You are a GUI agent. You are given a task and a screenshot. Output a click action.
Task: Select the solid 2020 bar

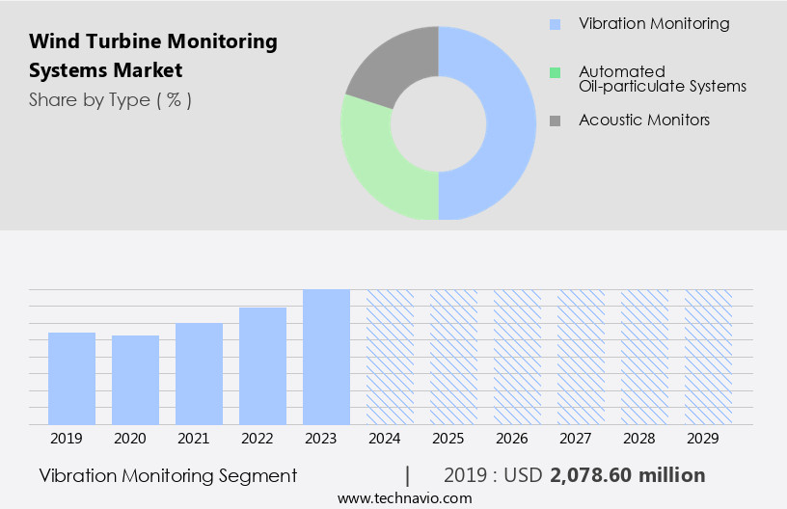[136, 380]
